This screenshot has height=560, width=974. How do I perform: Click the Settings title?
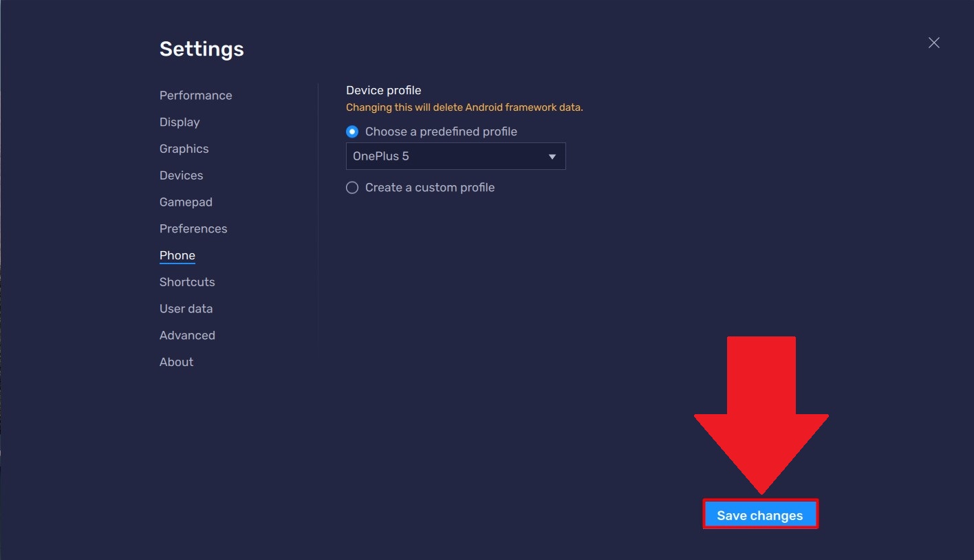pyautogui.click(x=202, y=49)
